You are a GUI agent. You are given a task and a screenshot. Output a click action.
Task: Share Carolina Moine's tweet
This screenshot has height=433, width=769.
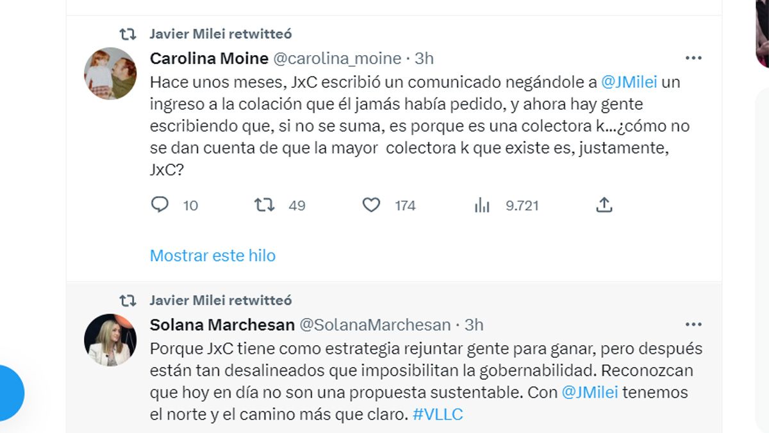[604, 205]
